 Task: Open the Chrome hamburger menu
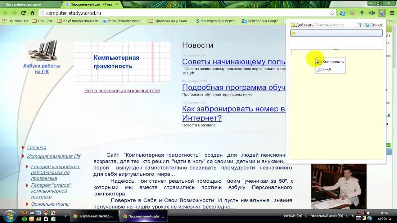[392, 13]
